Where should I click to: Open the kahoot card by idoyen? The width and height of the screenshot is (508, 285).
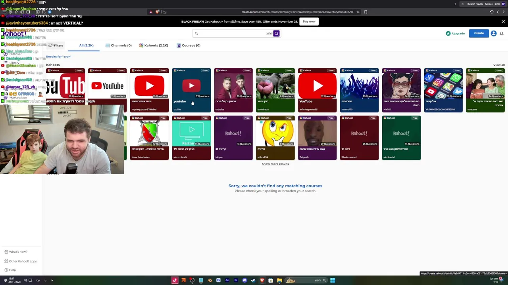233,138
